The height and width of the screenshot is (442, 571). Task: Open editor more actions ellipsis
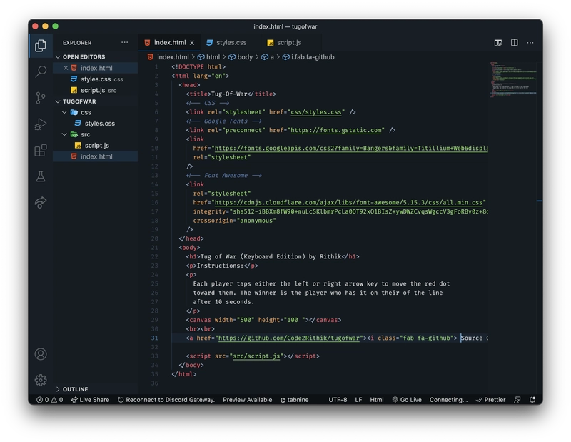pos(530,43)
